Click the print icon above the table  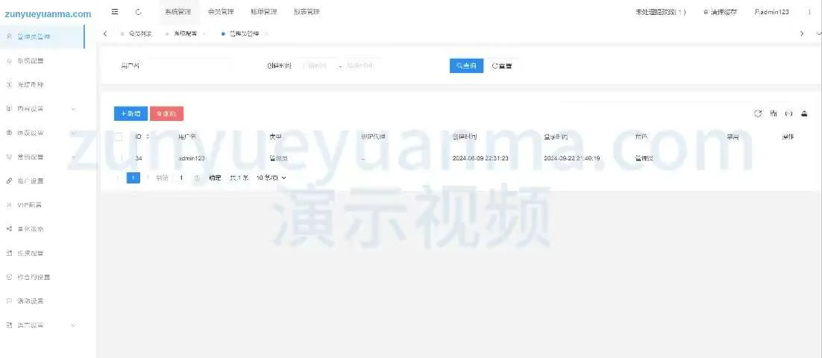(x=788, y=113)
